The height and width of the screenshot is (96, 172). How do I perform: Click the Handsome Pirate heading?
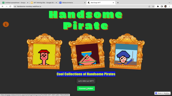(x=86, y=20)
